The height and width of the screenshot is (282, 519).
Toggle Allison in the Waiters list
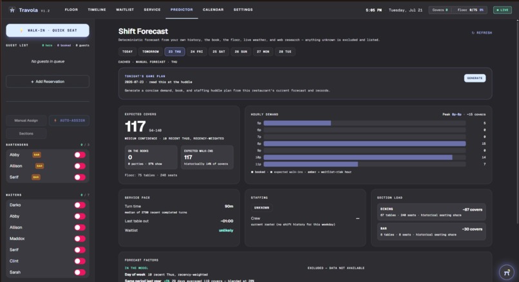click(x=80, y=228)
